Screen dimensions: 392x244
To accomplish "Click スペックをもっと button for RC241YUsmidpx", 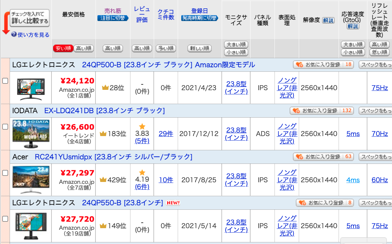I will (375, 156).
